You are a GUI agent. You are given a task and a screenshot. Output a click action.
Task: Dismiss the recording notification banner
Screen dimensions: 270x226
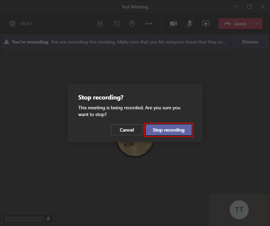pyautogui.click(x=250, y=42)
